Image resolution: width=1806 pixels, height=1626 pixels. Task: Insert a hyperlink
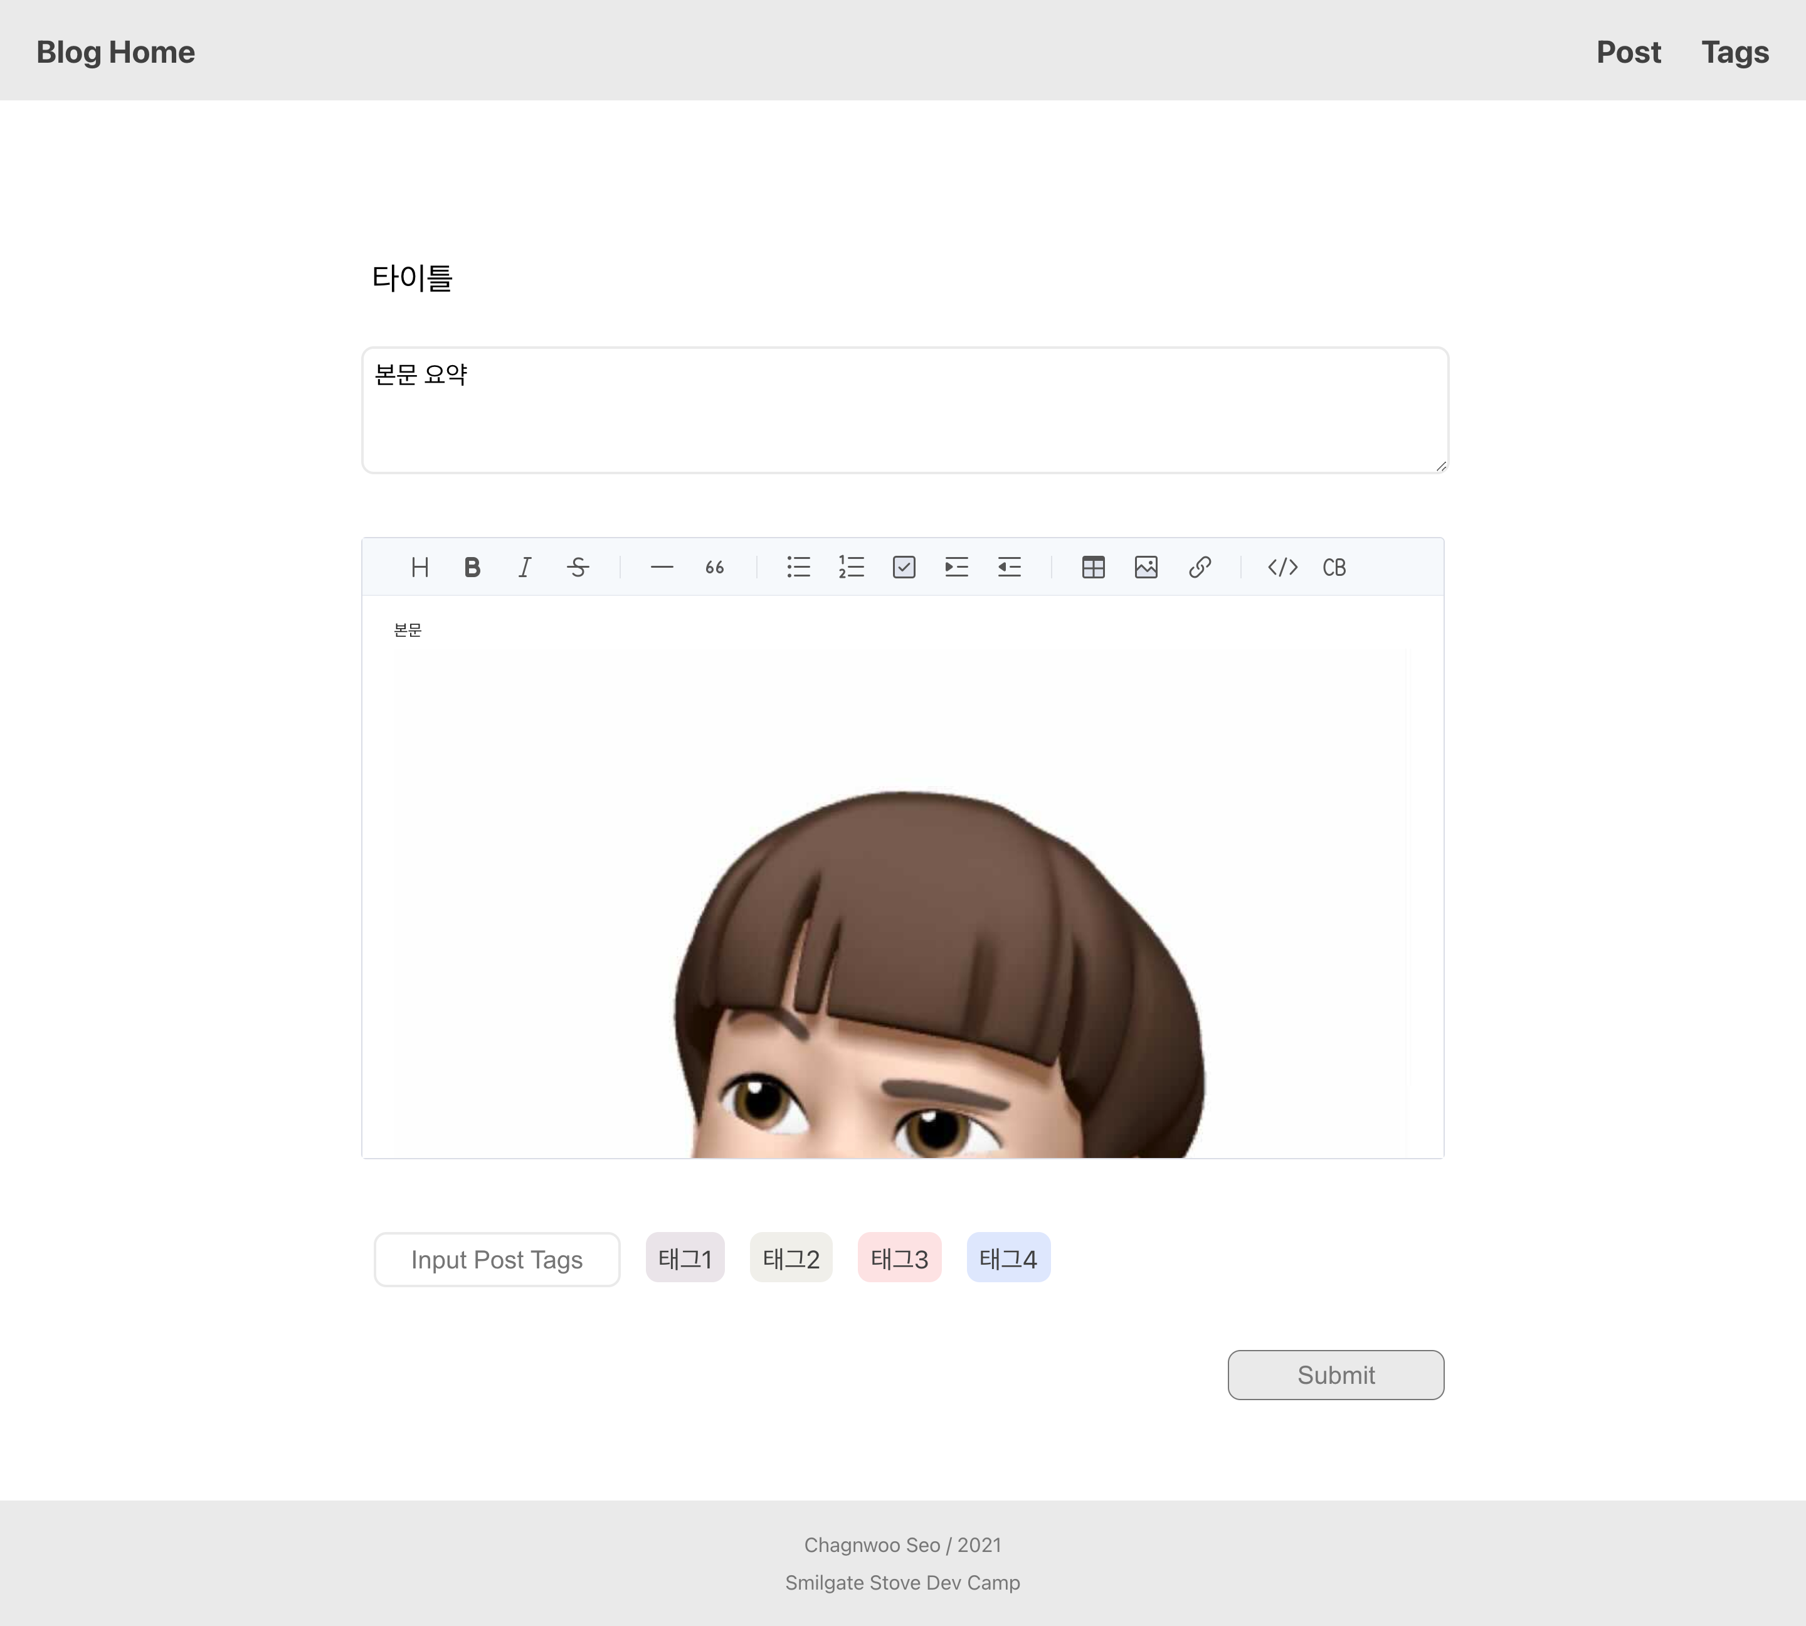[x=1200, y=567]
